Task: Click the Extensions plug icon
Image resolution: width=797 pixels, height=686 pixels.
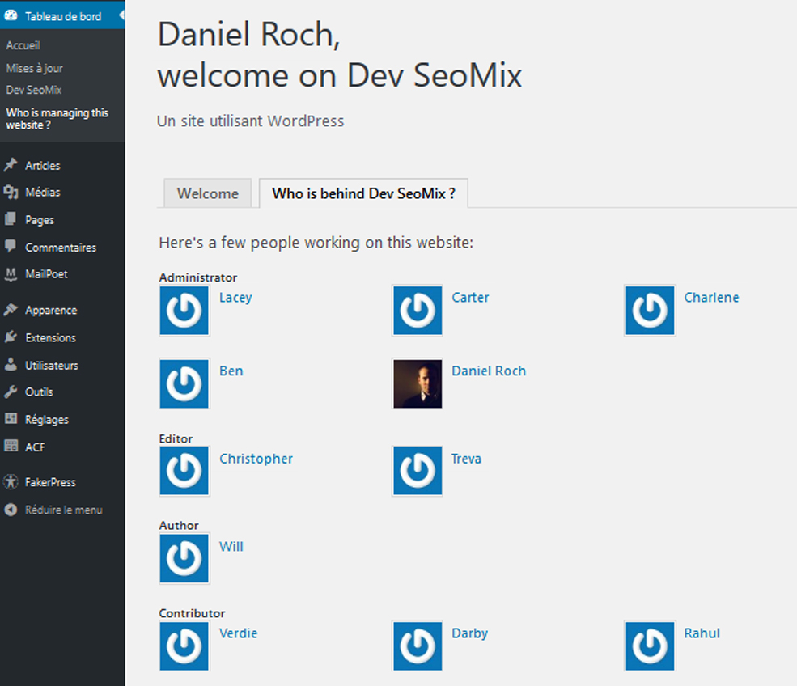Action: pos(11,337)
